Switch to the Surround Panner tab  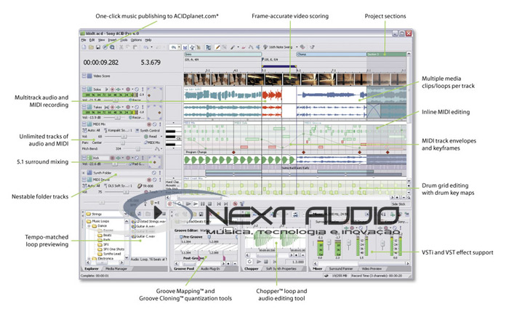pyautogui.click(x=341, y=268)
